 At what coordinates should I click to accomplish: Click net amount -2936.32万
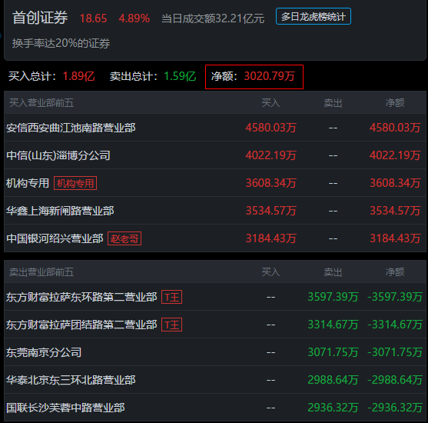coord(395,408)
